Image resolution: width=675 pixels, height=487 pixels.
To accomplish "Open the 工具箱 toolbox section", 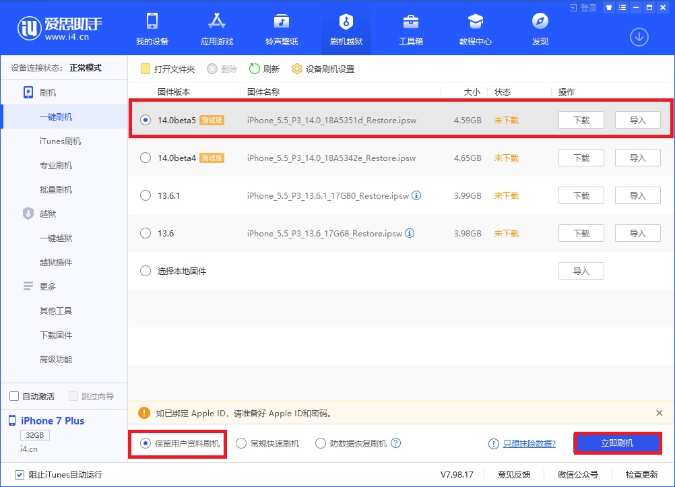I will [x=411, y=29].
